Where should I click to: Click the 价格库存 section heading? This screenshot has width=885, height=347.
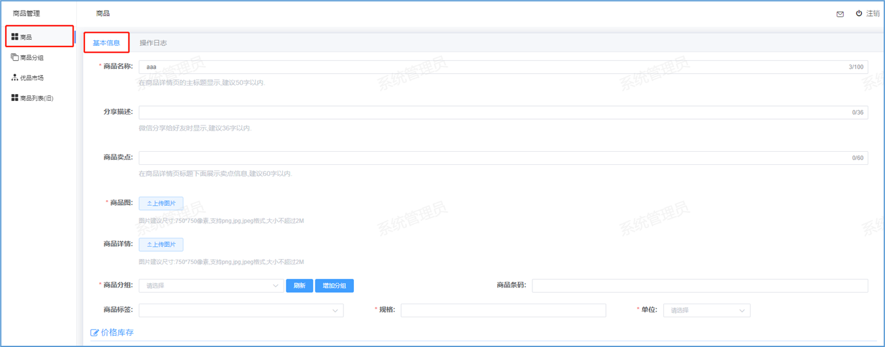117,333
